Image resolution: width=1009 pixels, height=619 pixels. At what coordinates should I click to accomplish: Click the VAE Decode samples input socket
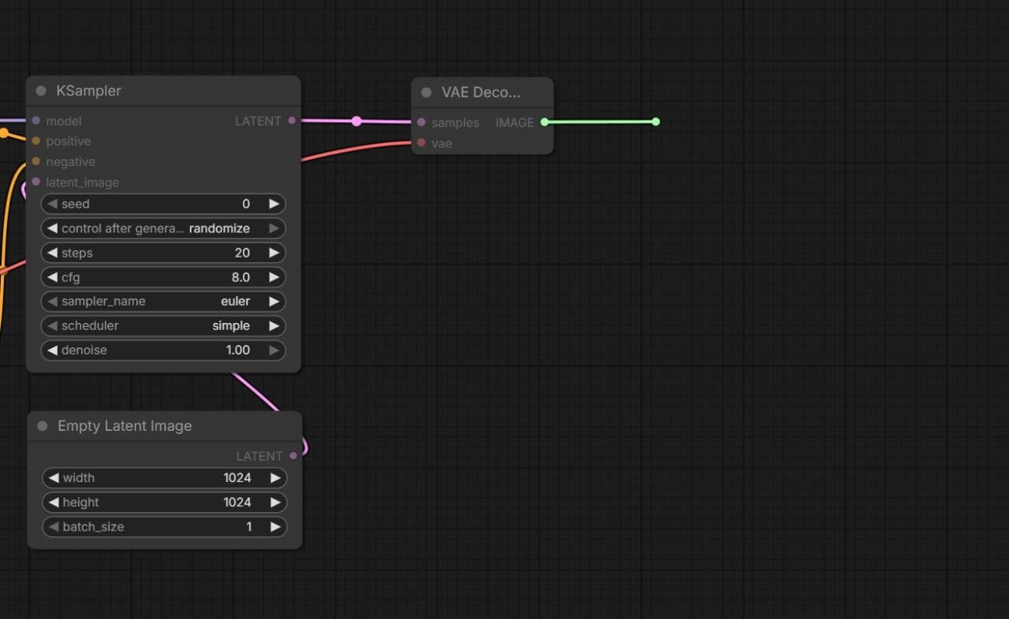[422, 122]
